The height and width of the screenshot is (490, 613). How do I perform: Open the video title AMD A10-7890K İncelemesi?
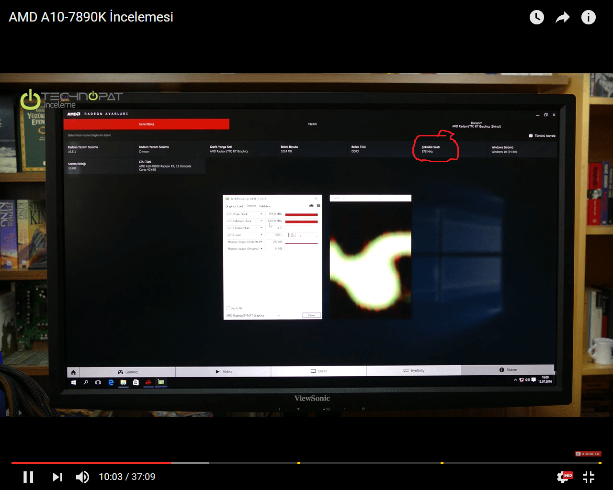point(91,17)
